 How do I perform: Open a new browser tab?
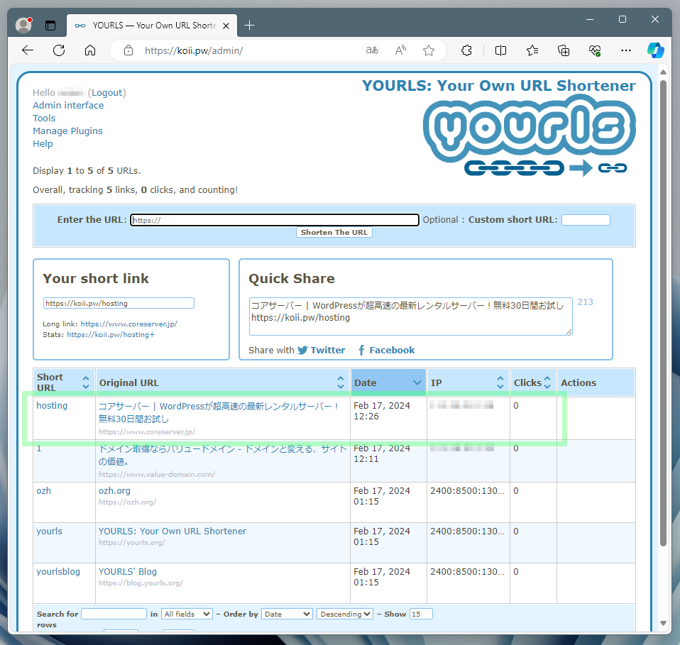[x=249, y=26]
